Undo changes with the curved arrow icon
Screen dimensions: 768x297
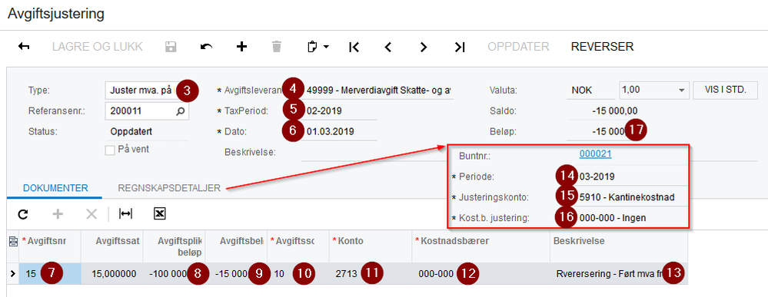point(206,47)
